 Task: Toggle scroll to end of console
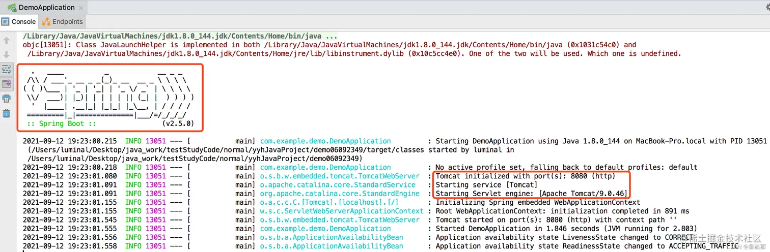(x=7, y=84)
